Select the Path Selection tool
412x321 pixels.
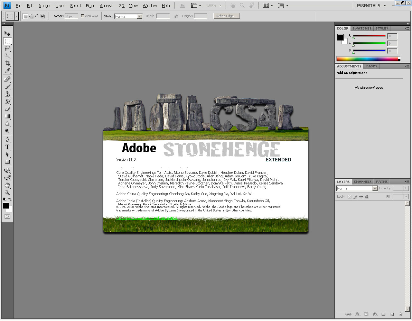pyautogui.click(x=7, y=154)
